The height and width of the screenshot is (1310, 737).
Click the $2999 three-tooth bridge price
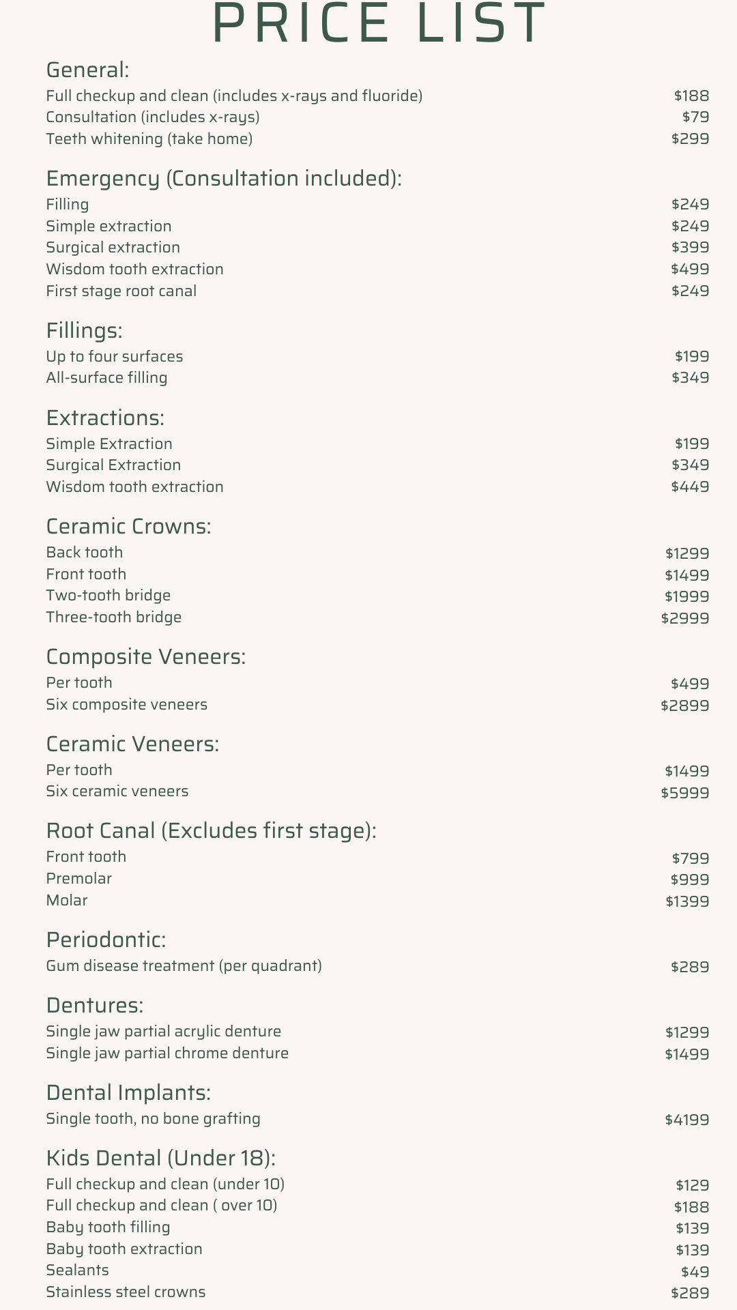coord(685,618)
